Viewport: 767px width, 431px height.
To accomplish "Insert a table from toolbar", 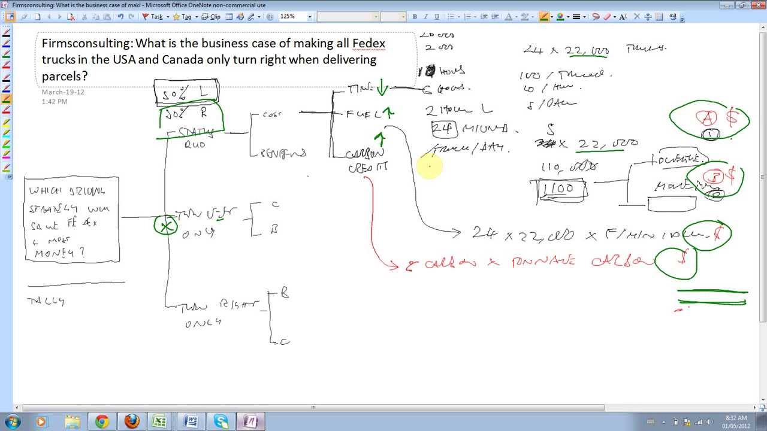I will (229, 17).
